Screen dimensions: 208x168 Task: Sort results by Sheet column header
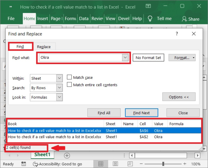[x=113, y=124]
